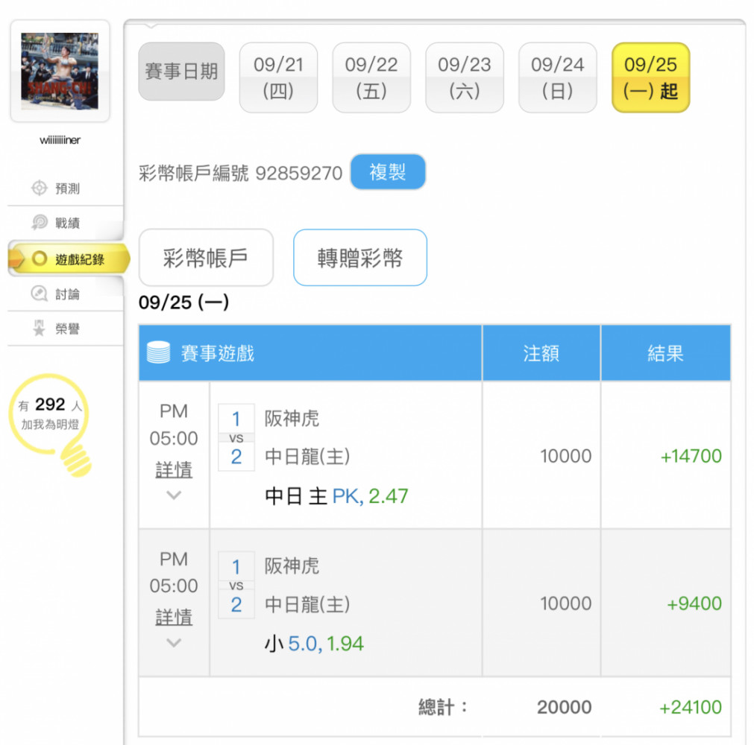Click team number 2 in the PK 2.47 bet row

point(236,457)
